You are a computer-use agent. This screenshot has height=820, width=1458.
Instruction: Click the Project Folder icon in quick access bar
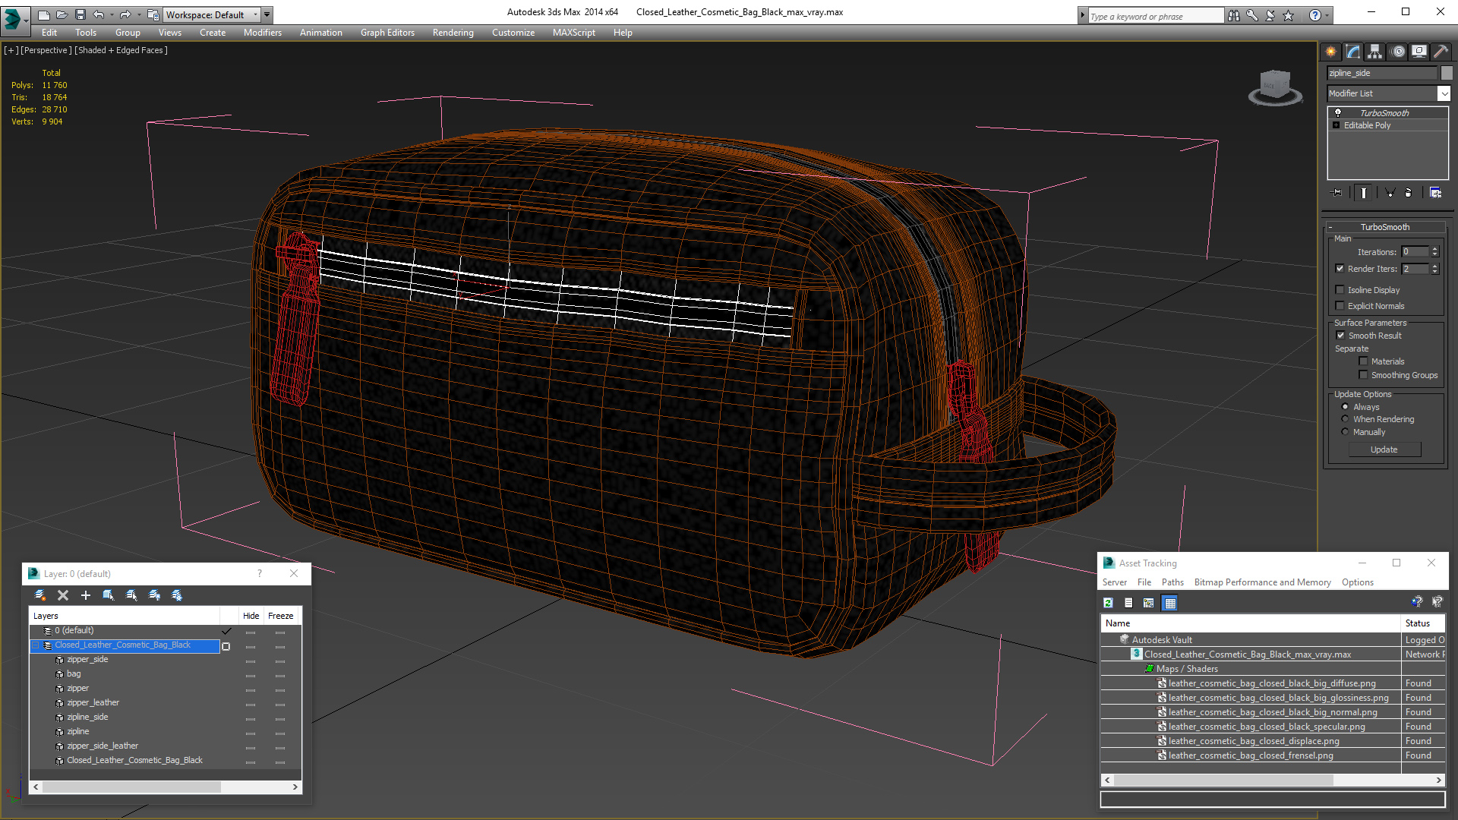point(153,14)
